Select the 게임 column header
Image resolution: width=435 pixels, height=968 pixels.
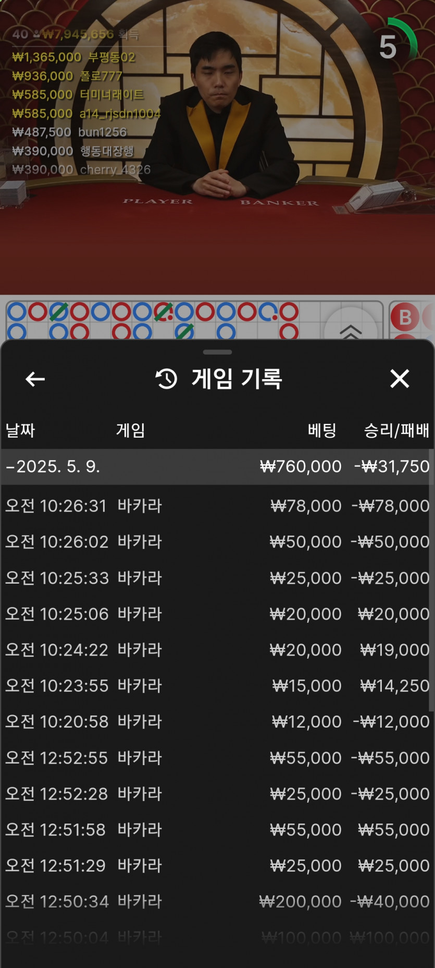[130, 430]
